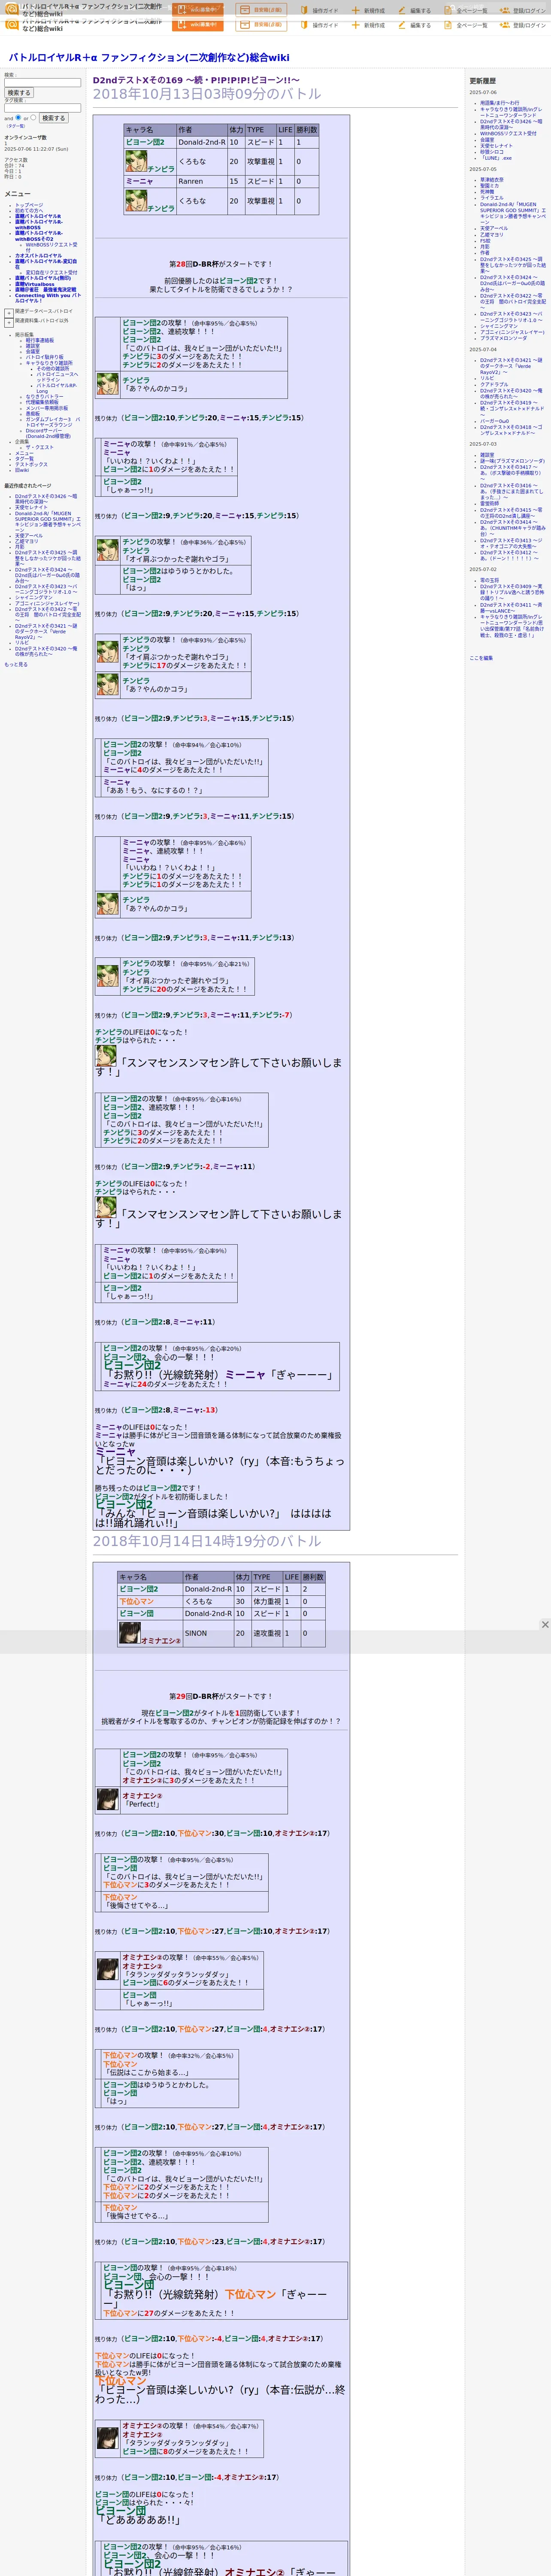Image resolution: width=551 pixels, height=2576 pixels.
Task: Open the トップページ menu link
Action: point(29,204)
